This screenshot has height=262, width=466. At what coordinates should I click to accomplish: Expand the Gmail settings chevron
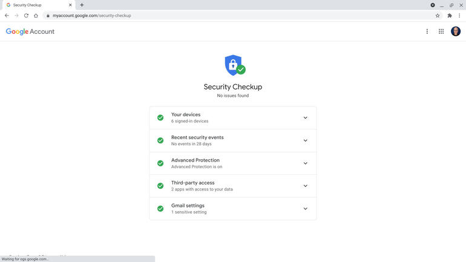[305, 209]
